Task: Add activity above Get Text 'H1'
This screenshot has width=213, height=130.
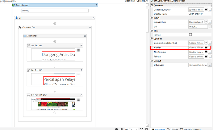Action: pos(55,42)
